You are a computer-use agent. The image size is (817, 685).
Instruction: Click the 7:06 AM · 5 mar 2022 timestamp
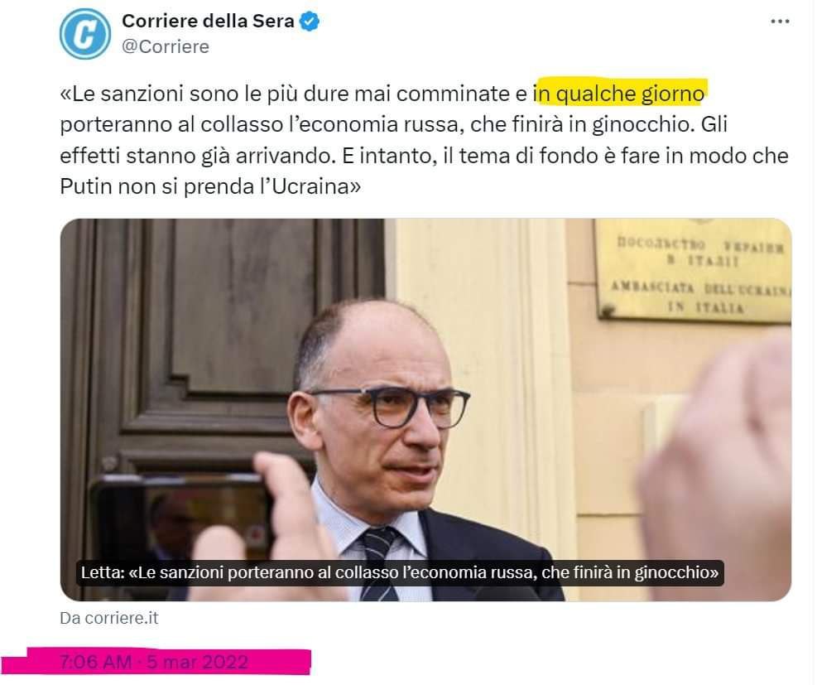[x=154, y=662]
